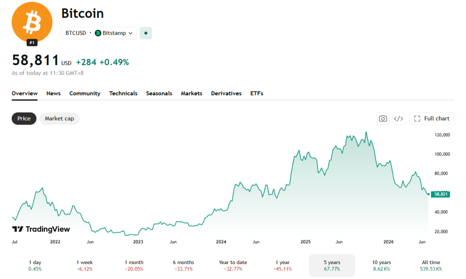
Task: Select the 1 day range
Action: (35, 266)
